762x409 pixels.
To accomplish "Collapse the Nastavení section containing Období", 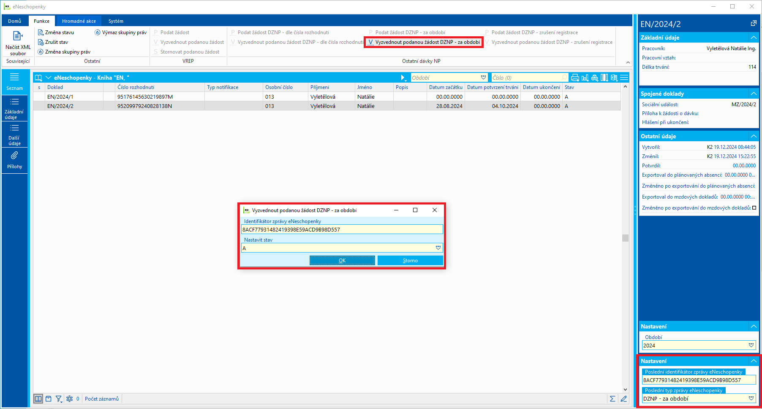I will (x=754, y=326).
